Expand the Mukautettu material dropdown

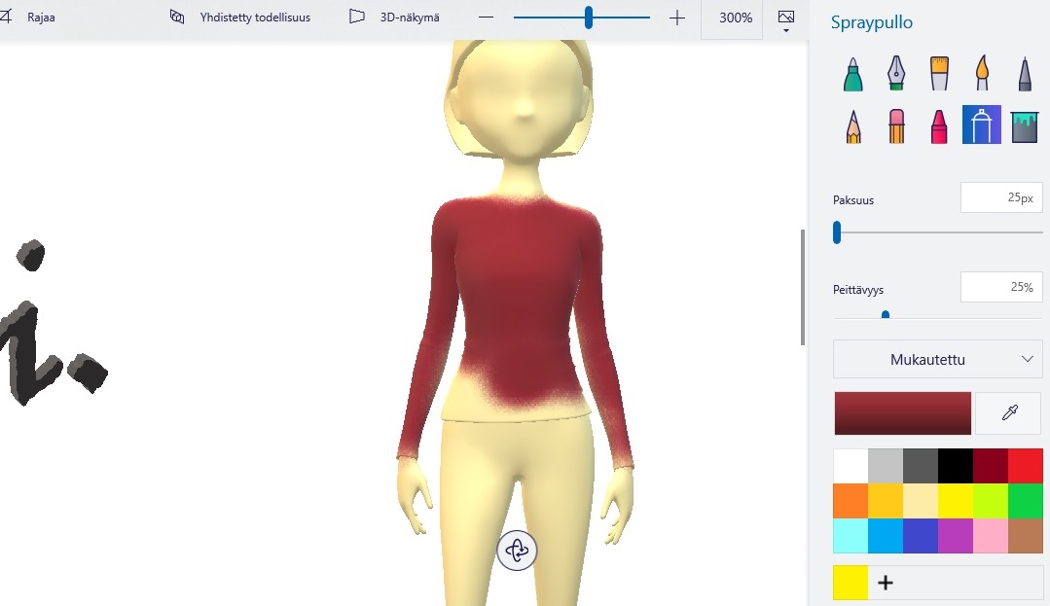(x=937, y=359)
